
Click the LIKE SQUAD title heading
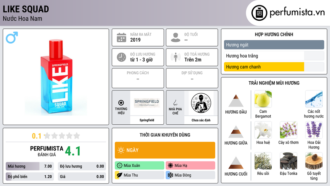coord(26,9)
